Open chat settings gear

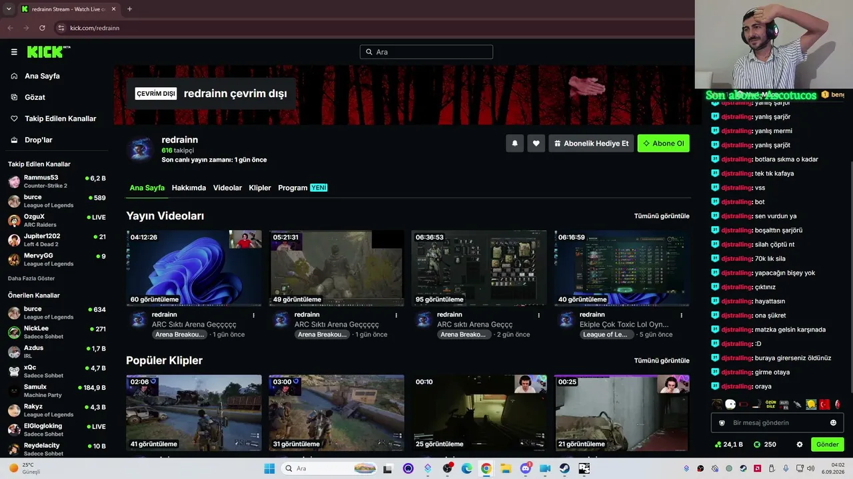click(x=800, y=444)
